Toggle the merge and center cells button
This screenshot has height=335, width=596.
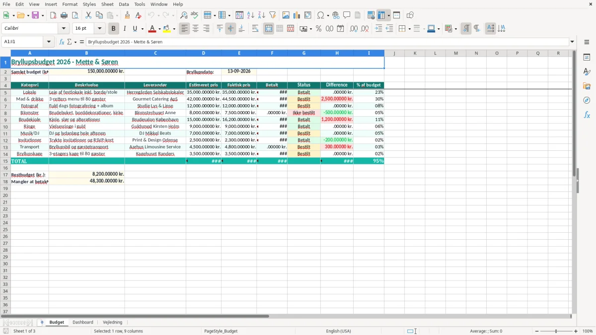pyautogui.click(x=269, y=29)
